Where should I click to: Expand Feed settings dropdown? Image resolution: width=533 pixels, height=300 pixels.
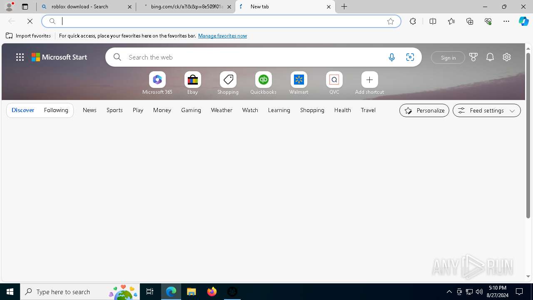tap(487, 110)
